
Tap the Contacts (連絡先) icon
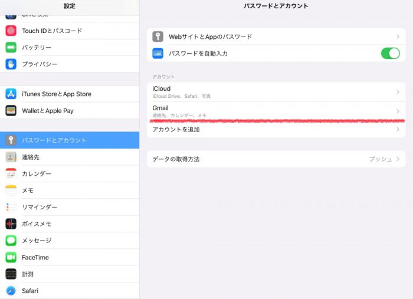[x=11, y=157]
